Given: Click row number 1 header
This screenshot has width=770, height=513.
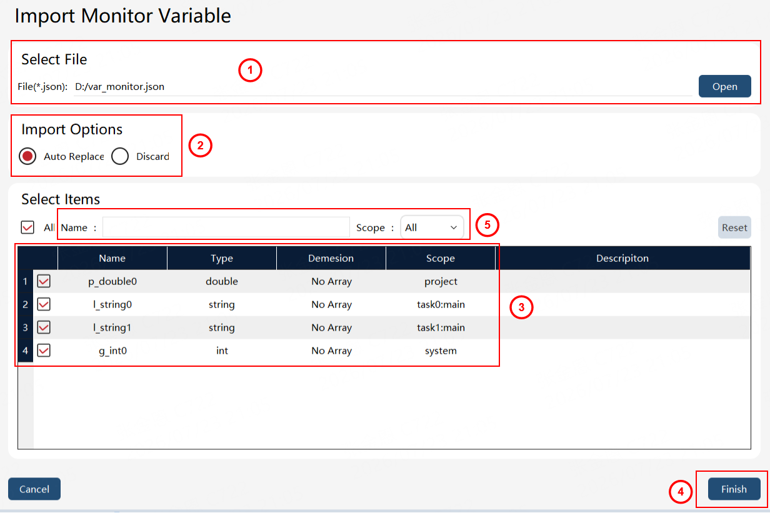Looking at the screenshot, I should pyautogui.click(x=26, y=282).
